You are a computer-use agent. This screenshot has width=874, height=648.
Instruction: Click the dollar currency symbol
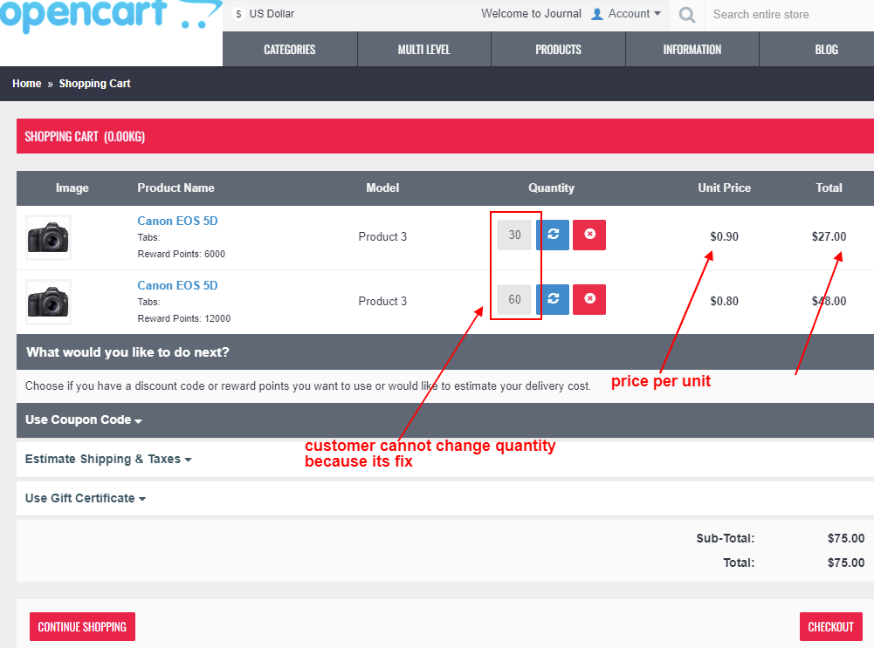[237, 14]
